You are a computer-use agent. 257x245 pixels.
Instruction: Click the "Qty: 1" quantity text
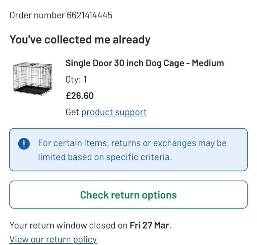(76, 80)
